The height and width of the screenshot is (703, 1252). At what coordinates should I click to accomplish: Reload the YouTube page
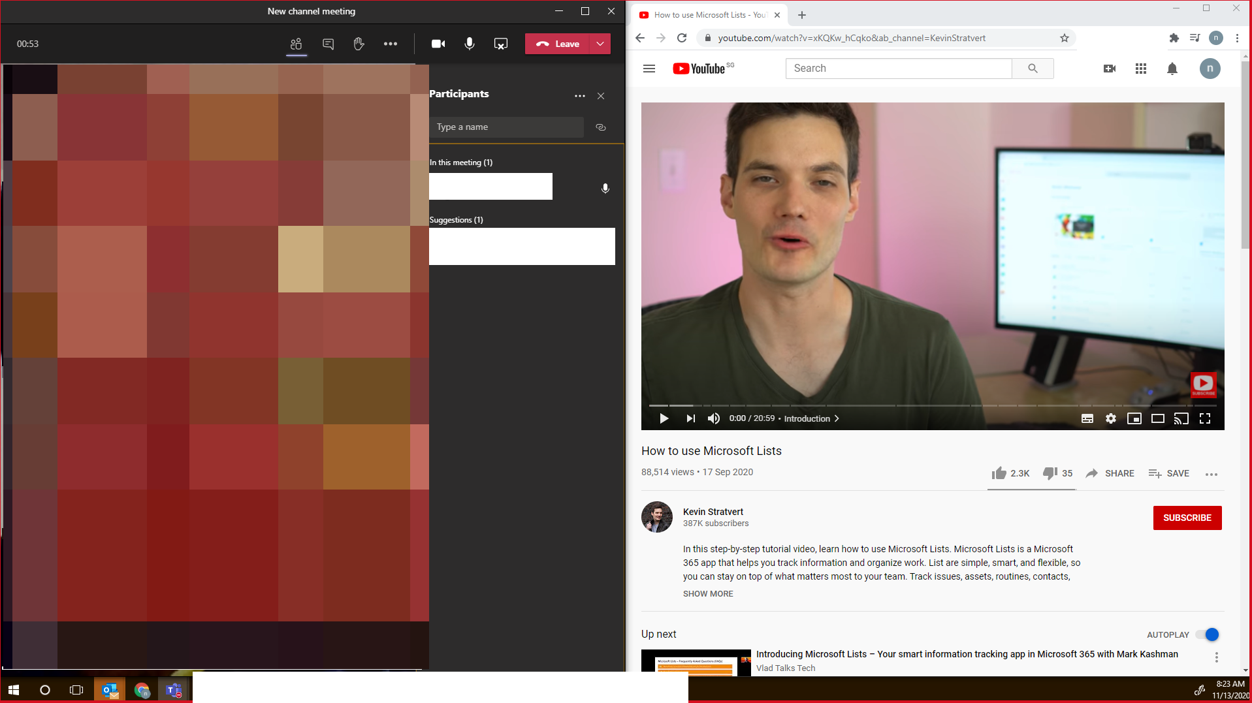pyautogui.click(x=682, y=38)
